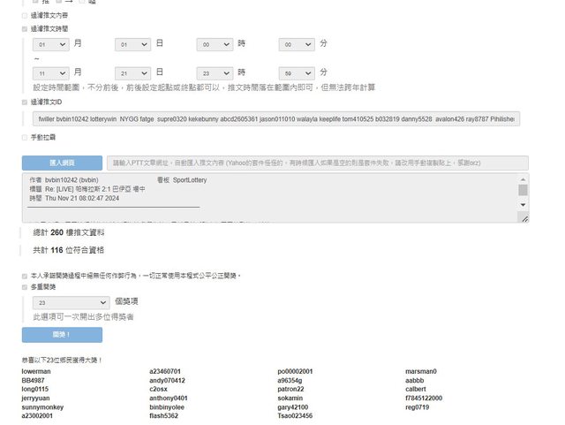Check the no-cheating pledge checkbox
The width and height of the screenshot is (565, 425).
(25, 276)
